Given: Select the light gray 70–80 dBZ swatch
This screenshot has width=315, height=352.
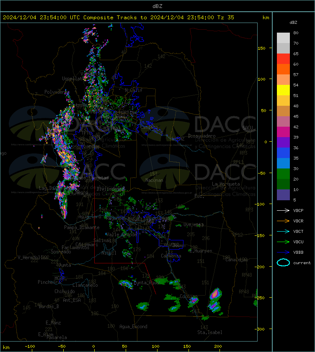Looking at the screenshot, I should pyautogui.click(x=283, y=38).
